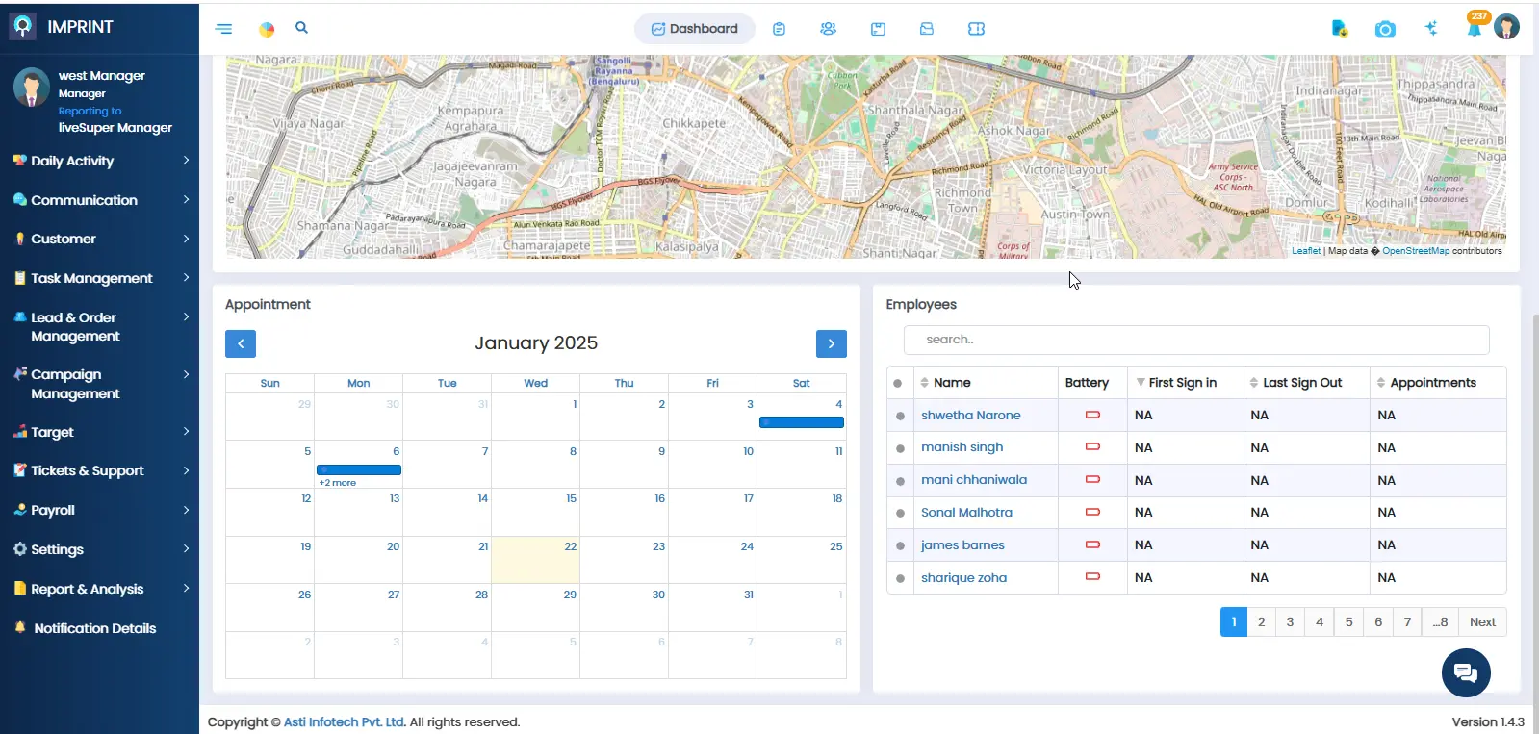Click the employees search field
This screenshot has height=734, width=1539.
[x=1195, y=340]
